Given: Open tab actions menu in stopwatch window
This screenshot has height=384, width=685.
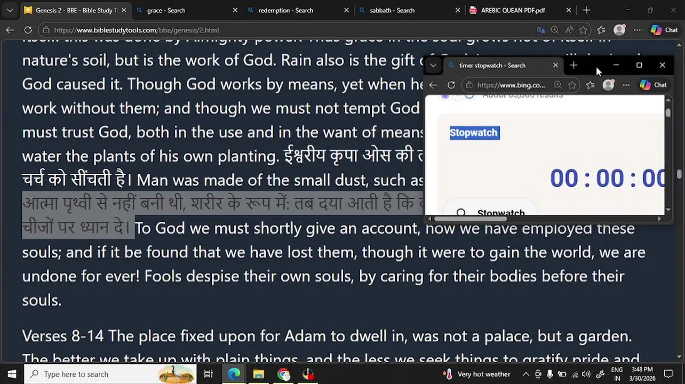Looking at the screenshot, I should [x=433, y=65].
